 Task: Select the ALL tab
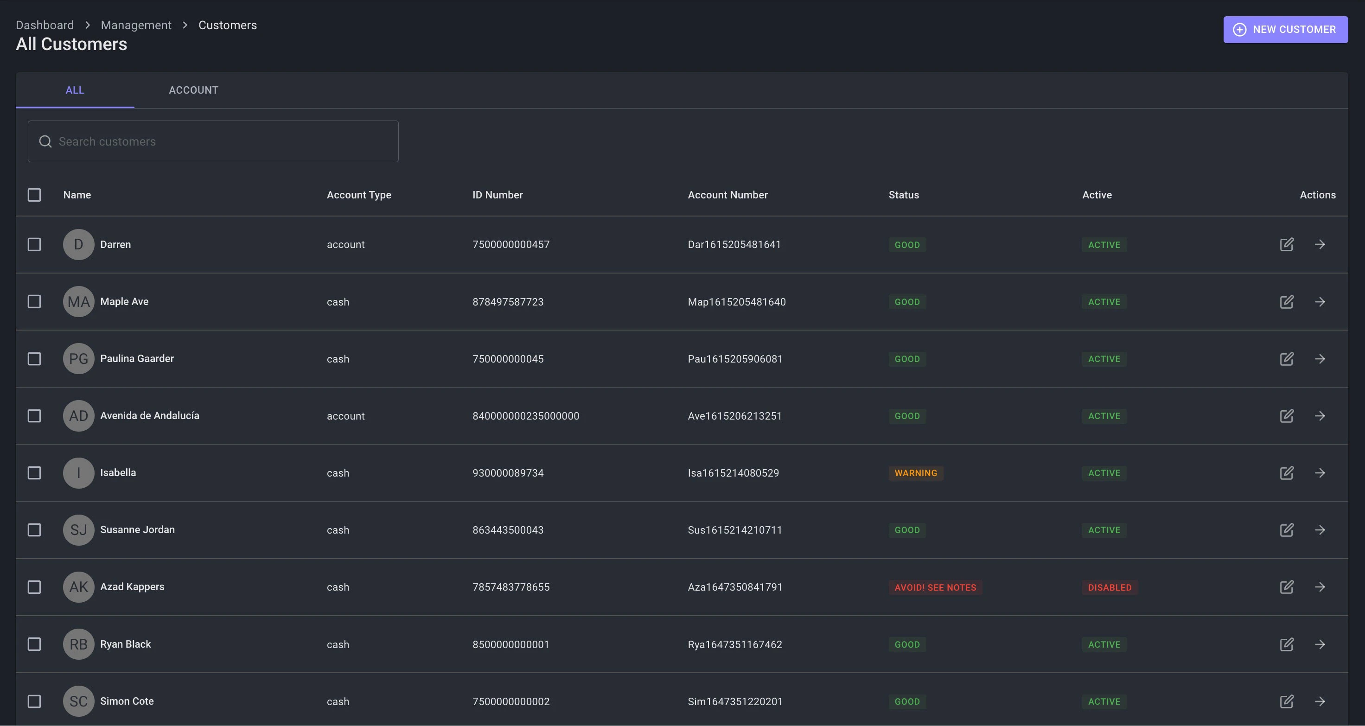[x=75, y=90]
